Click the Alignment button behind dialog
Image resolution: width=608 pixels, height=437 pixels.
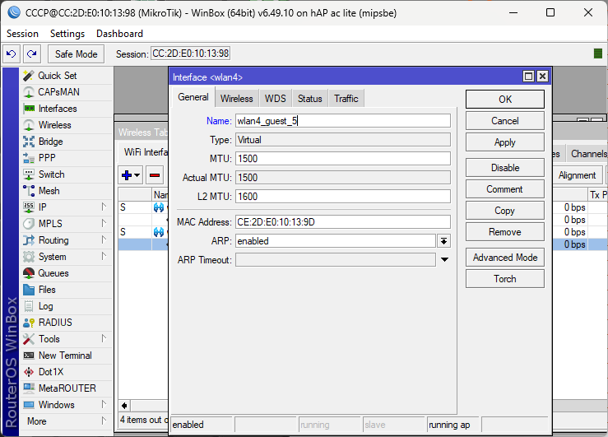click(x=577, y=175)
